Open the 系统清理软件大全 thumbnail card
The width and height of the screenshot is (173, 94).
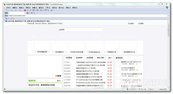point(129,48)
